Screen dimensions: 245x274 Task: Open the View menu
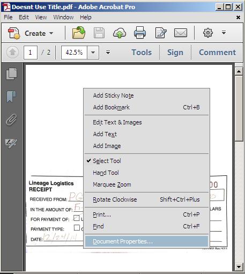tap(41, 17)
